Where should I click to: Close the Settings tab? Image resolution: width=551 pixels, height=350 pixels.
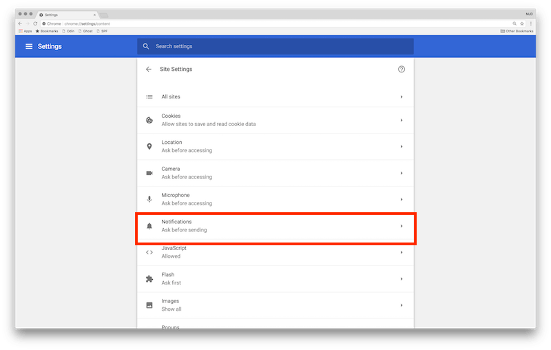(x=94, y=14)
